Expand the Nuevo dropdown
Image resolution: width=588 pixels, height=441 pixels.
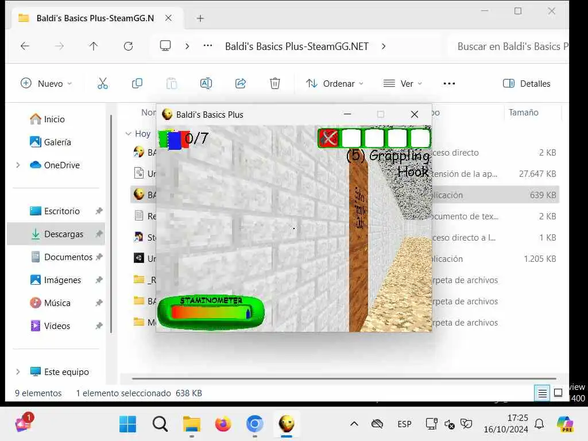(46, 83)
